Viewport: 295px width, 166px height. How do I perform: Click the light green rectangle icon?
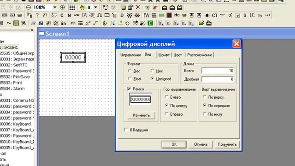(161, 15)
